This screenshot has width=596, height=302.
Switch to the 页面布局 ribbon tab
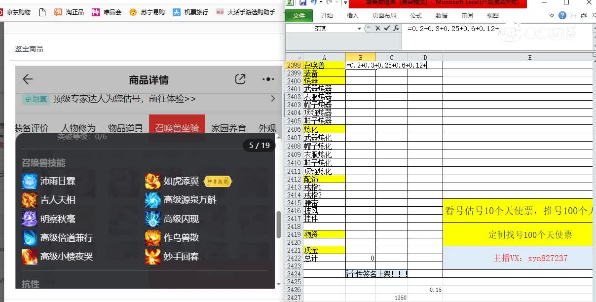click(x=384, y=16)
